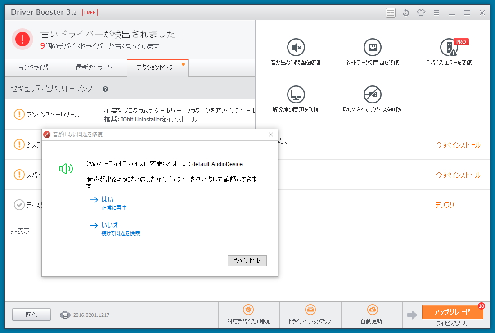Click the orange アップグレード button
This screenshot has width=495, height=333.
[451, 311]
